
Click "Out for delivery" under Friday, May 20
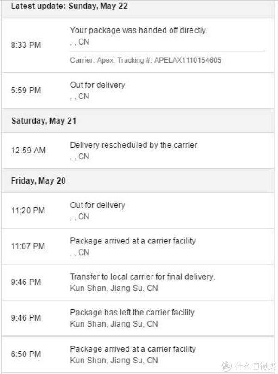[97, 205]
